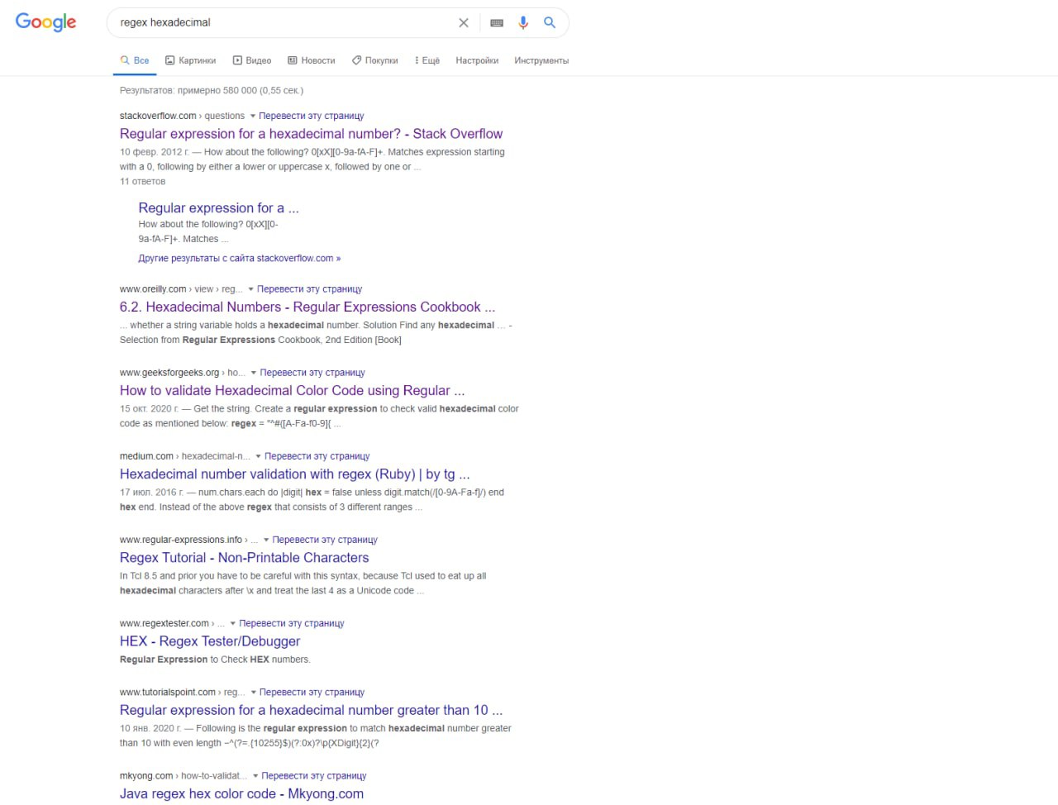This screenshot has width=1058, height=805.
Task: Open 'hexadecimal number greater than 10' result
Action: pos(311,711)
